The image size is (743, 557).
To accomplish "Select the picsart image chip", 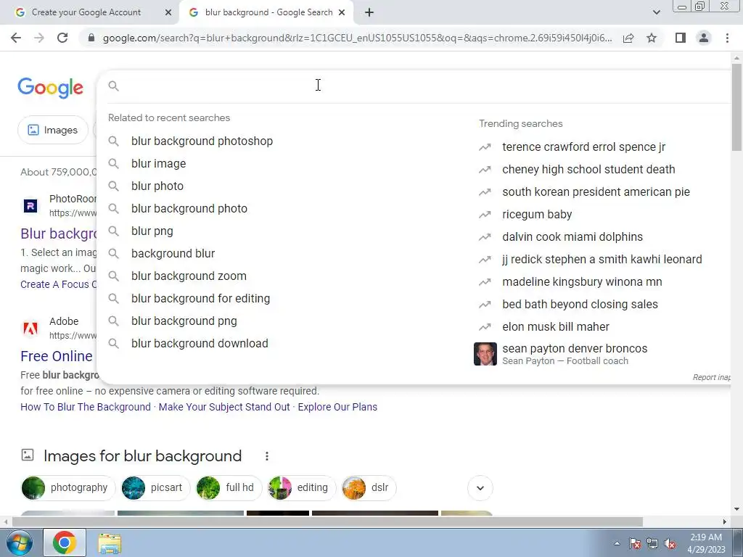I will [x=155, y=488].
